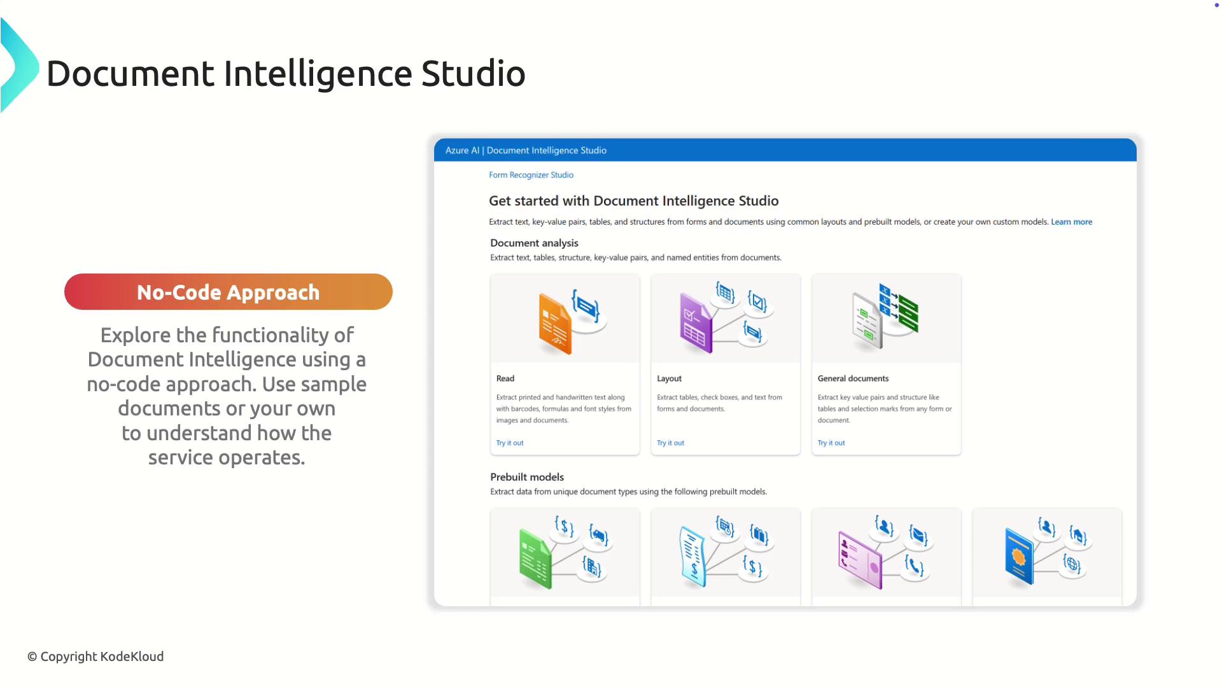
Task: Click the No-Code Approach banner
Action: point(228,292)
